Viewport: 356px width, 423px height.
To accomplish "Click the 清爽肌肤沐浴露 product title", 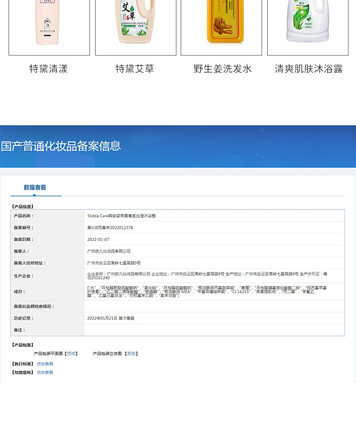I will coord(309,69).
